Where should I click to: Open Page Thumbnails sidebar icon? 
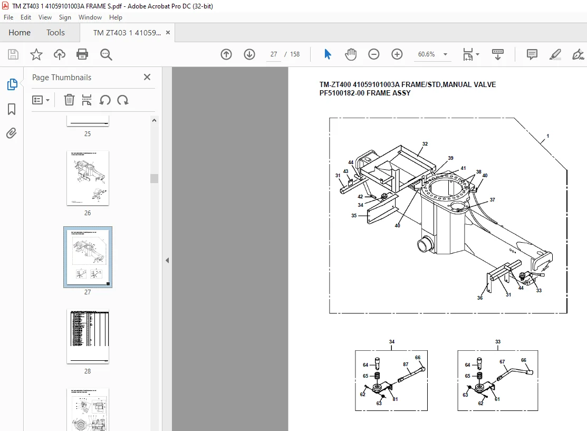12,84
